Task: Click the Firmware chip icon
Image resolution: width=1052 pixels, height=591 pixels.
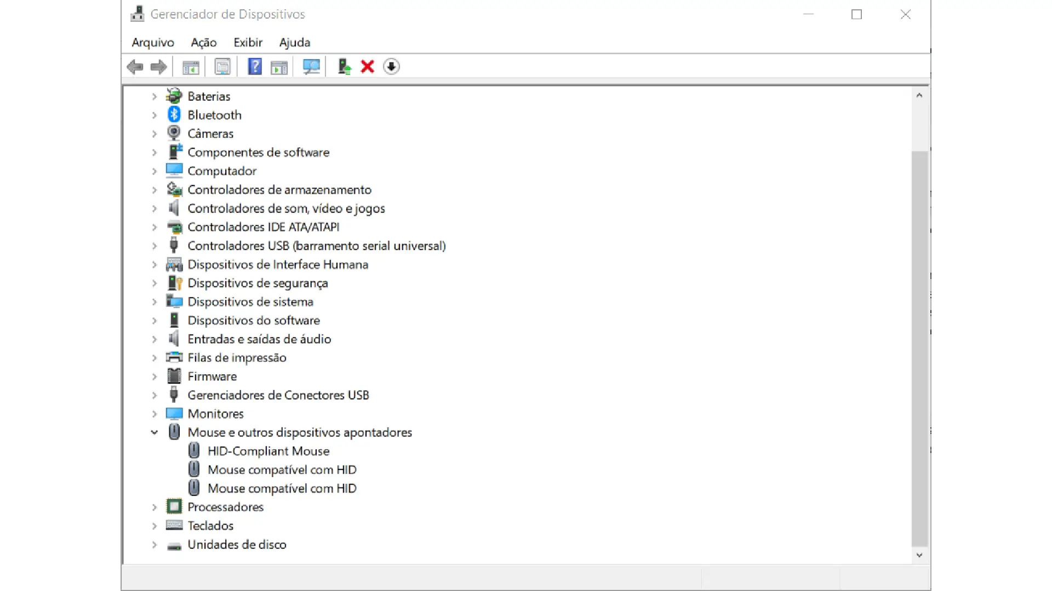Action: coord(174,376)
